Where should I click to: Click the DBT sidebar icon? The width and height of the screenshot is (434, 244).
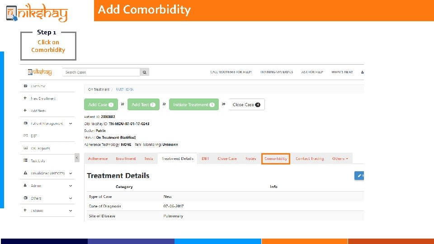coord(25,136)
